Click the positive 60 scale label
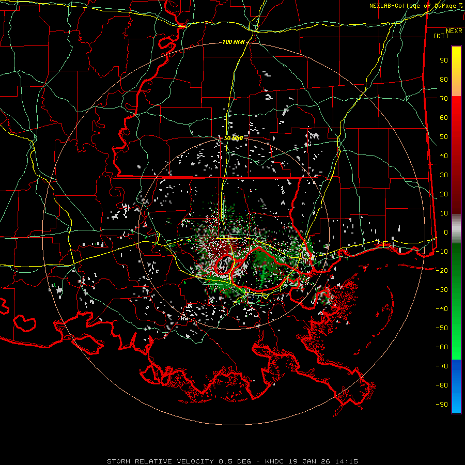Screen dimensions: 465x465 [444, 118]
